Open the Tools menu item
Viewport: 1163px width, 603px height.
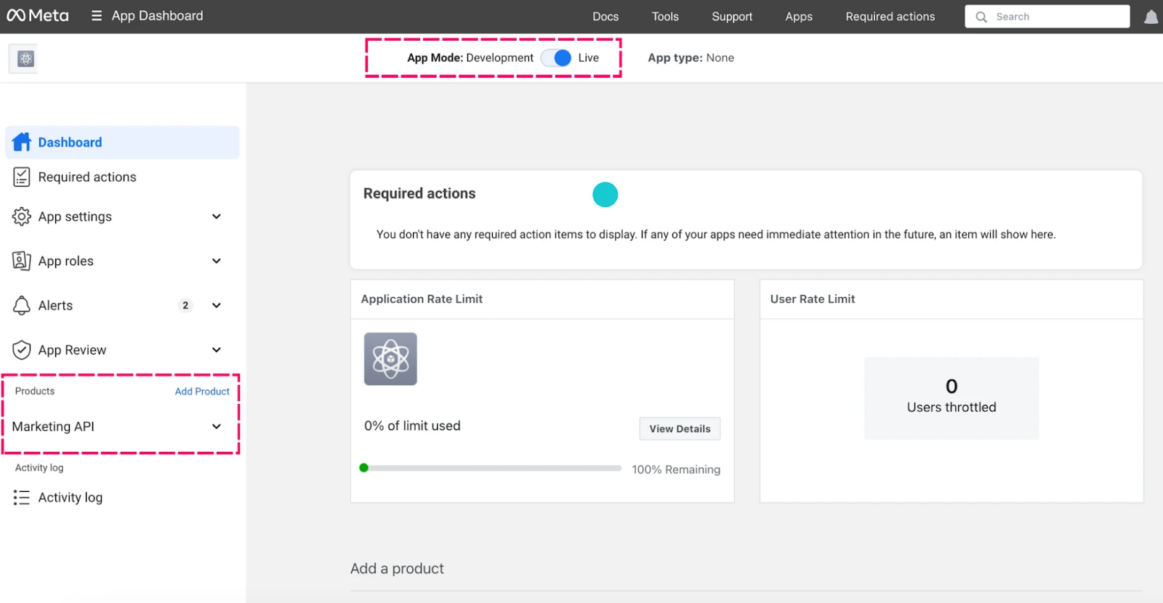(665, 17)
